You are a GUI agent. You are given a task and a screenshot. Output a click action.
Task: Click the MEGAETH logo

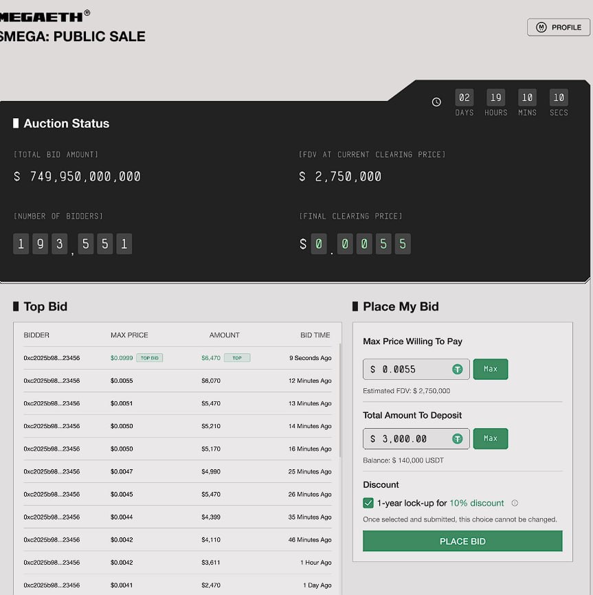click(43, 15)
